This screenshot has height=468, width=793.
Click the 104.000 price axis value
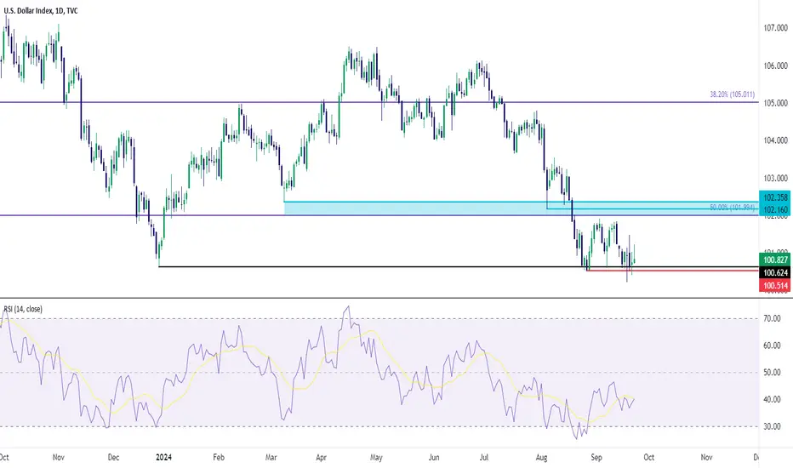tap(775, 140)
